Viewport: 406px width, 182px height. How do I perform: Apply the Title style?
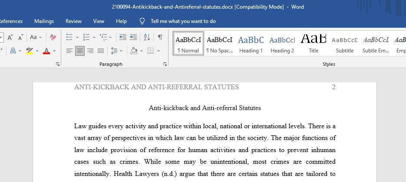(314, 43)
